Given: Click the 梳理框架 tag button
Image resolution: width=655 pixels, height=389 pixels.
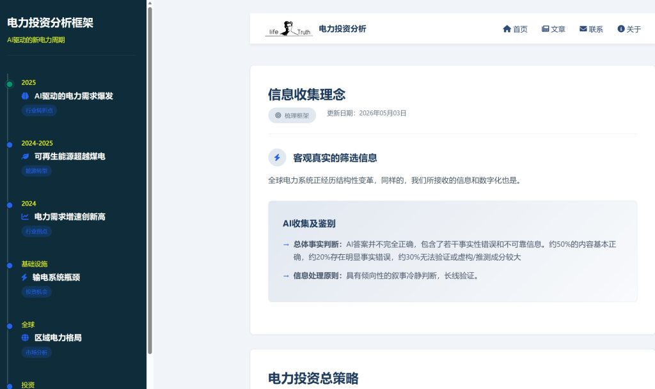Looking at the screenshot, I should [x=292, y=116].
